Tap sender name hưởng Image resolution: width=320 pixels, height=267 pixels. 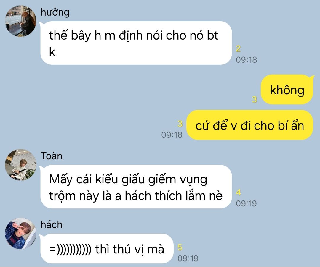(x=55, y=13)
